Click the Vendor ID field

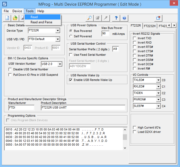click(x=28, y=48)
